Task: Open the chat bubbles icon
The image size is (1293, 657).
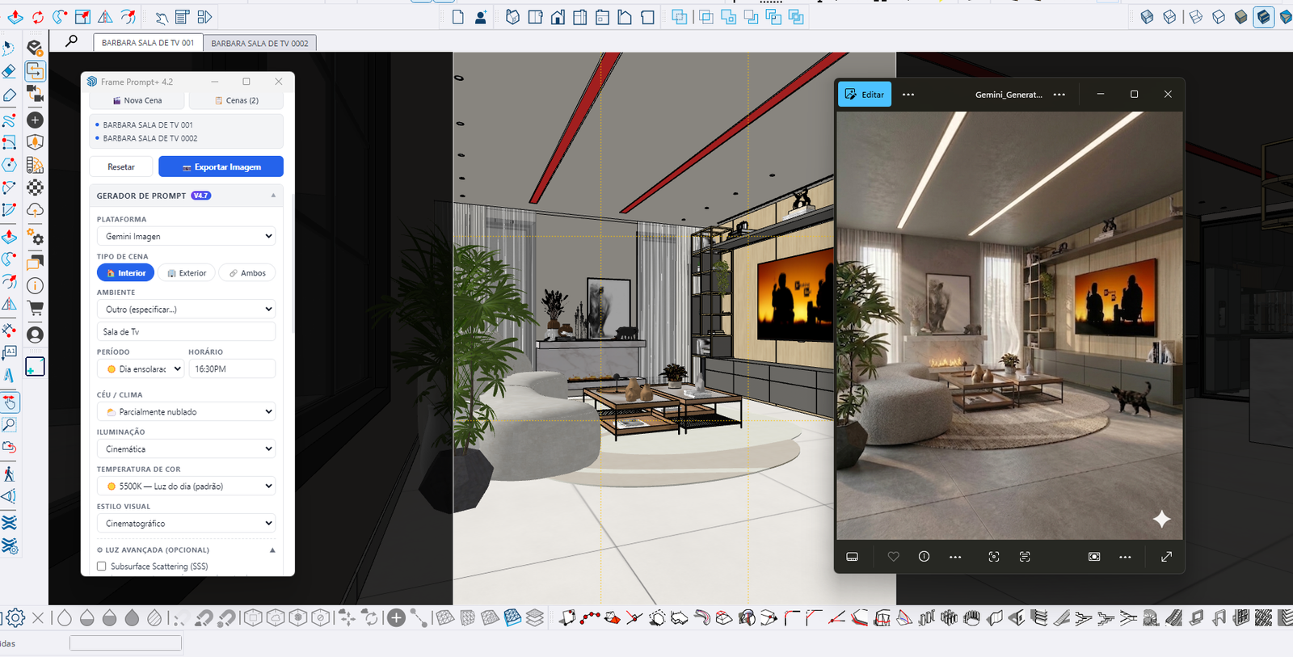Action: point(35,263)
